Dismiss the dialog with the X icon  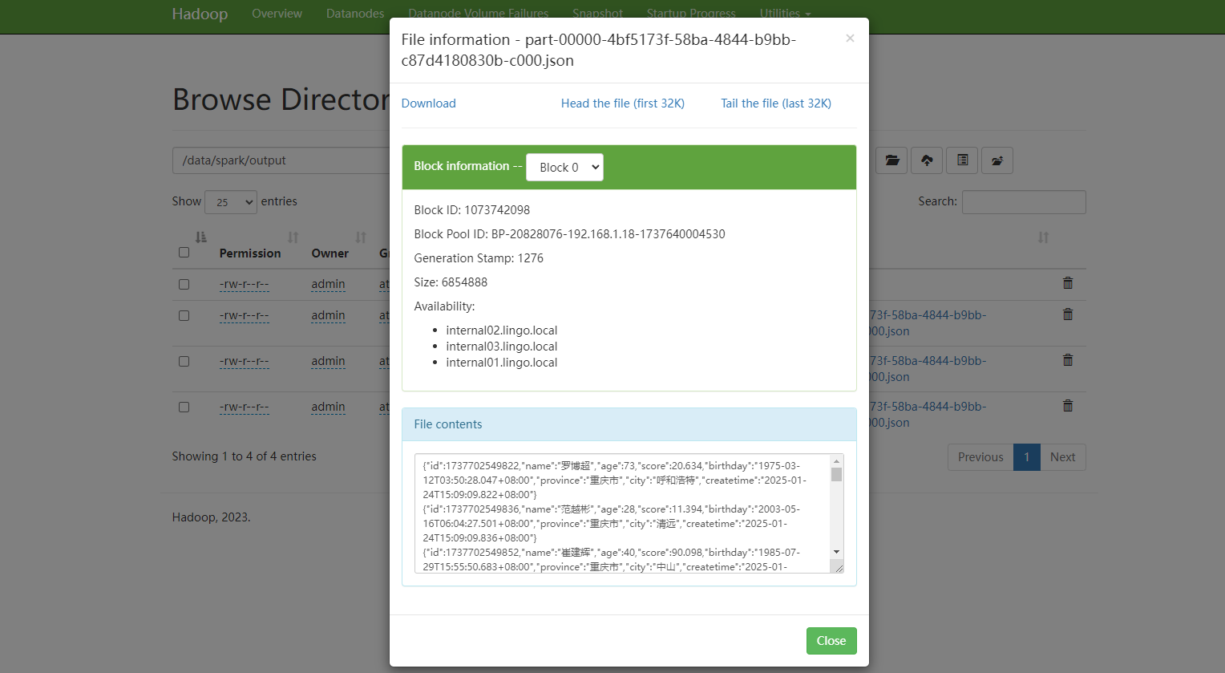[x=850, y=39]
